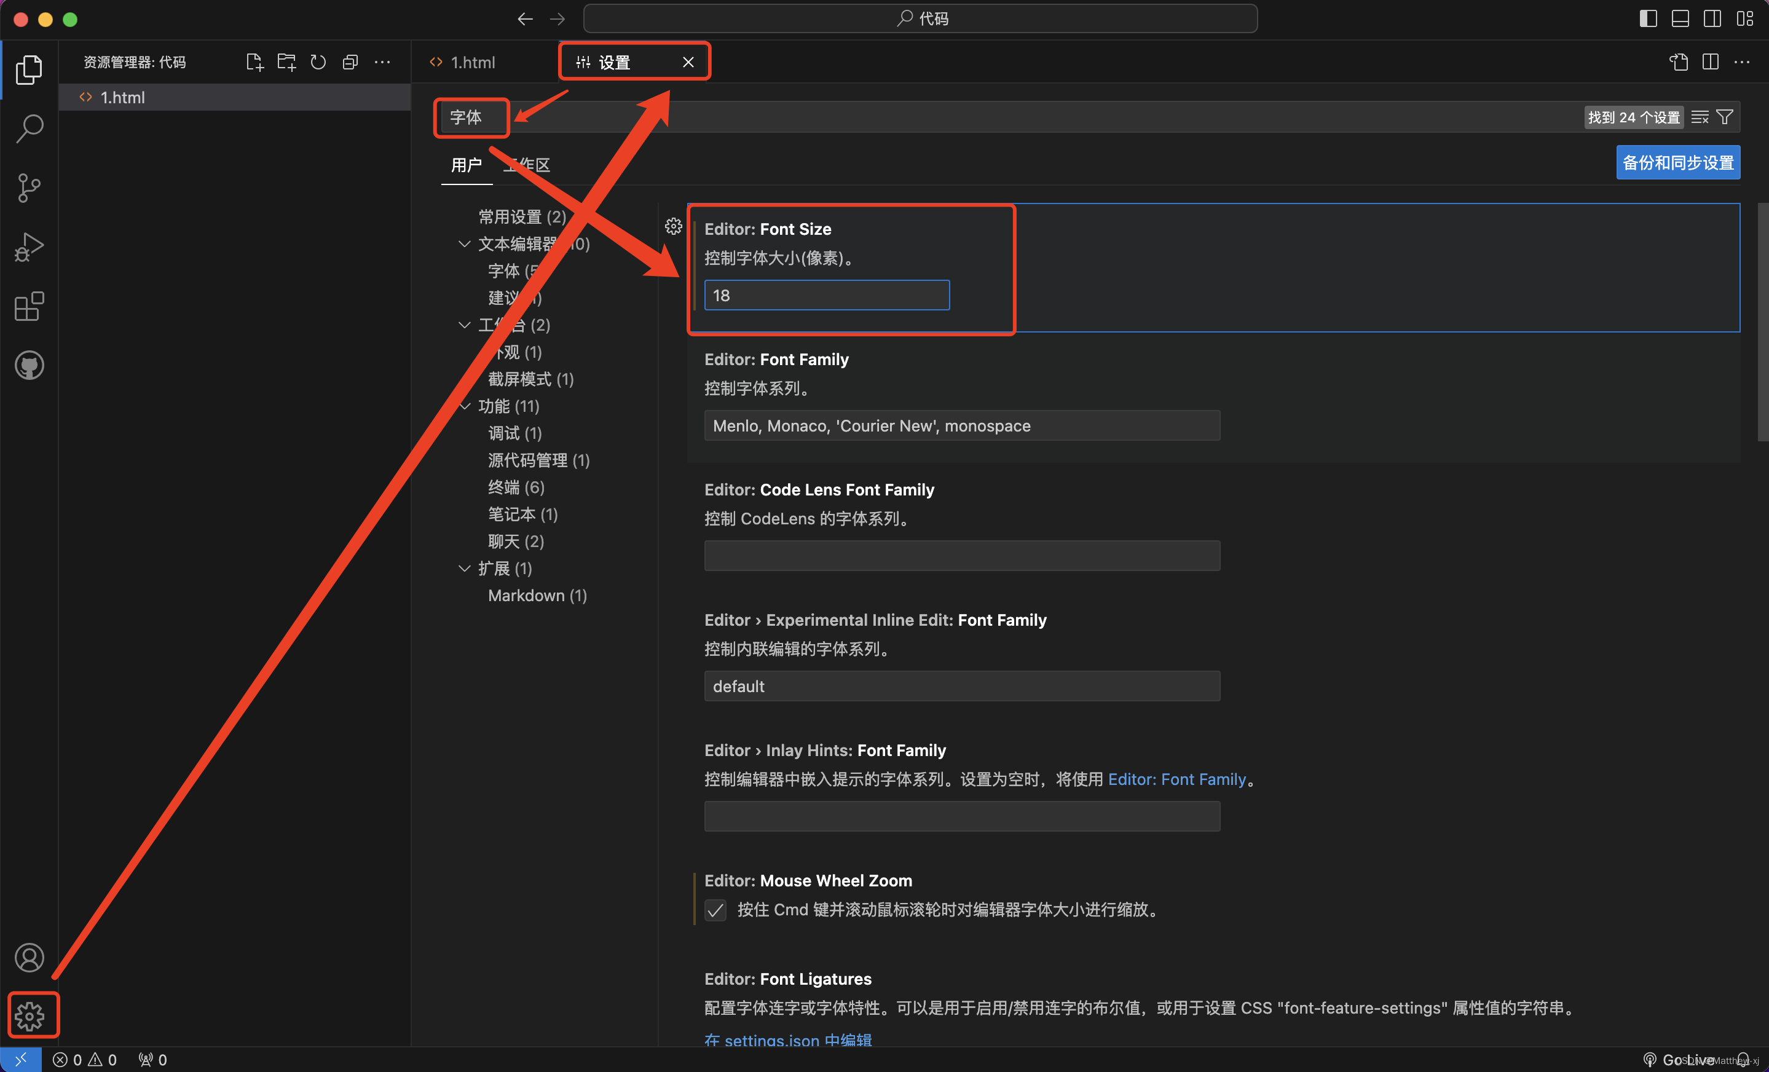Viewport: 1769px width, 1072px height.
Task: Click the Font Size input field
Action: tap(826, 295)
